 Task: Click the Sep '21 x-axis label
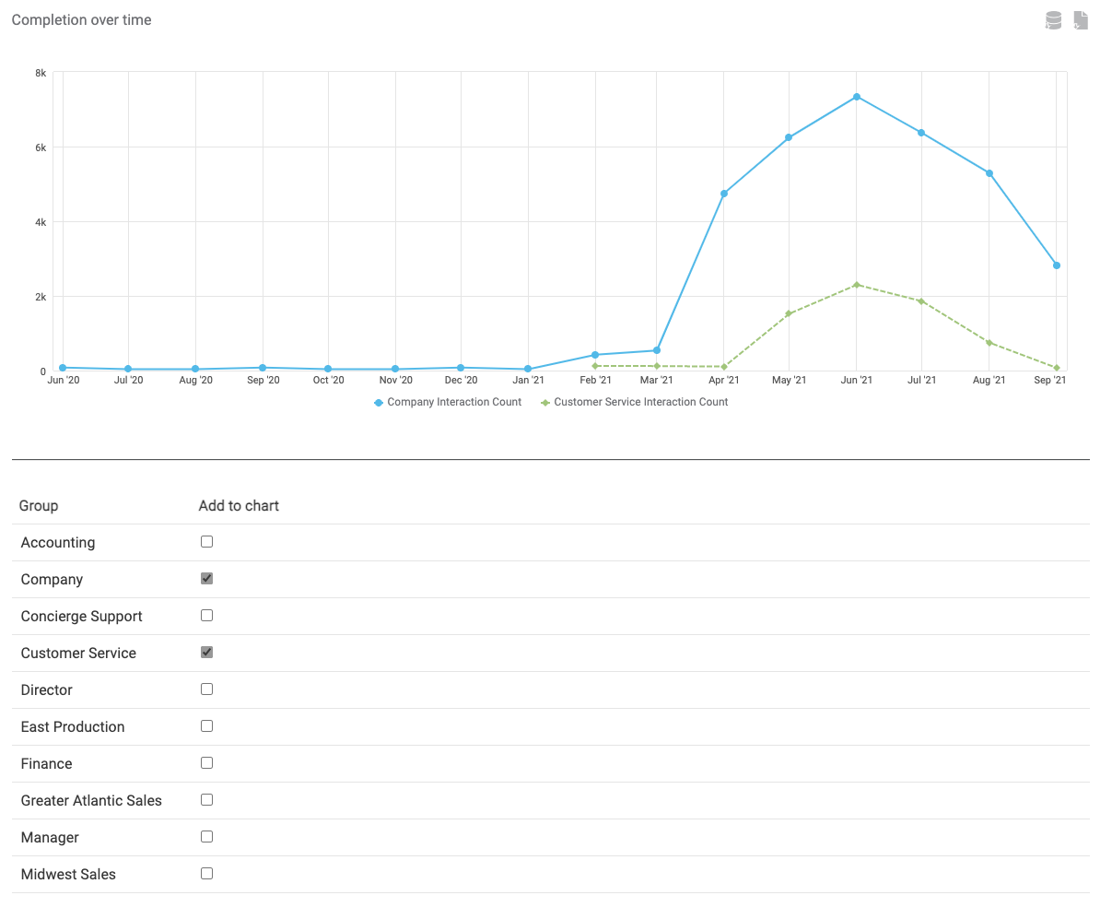click(1049, 381)
